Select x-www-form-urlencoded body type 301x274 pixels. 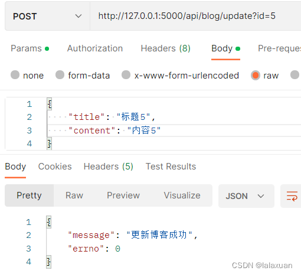tap(180, 75)
